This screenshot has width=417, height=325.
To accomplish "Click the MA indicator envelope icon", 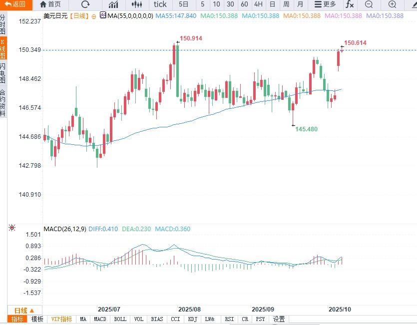I will coord(103,16).
